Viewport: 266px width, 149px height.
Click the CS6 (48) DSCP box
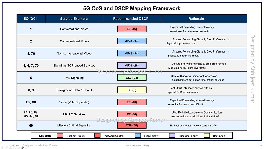(x=132, y=125)
